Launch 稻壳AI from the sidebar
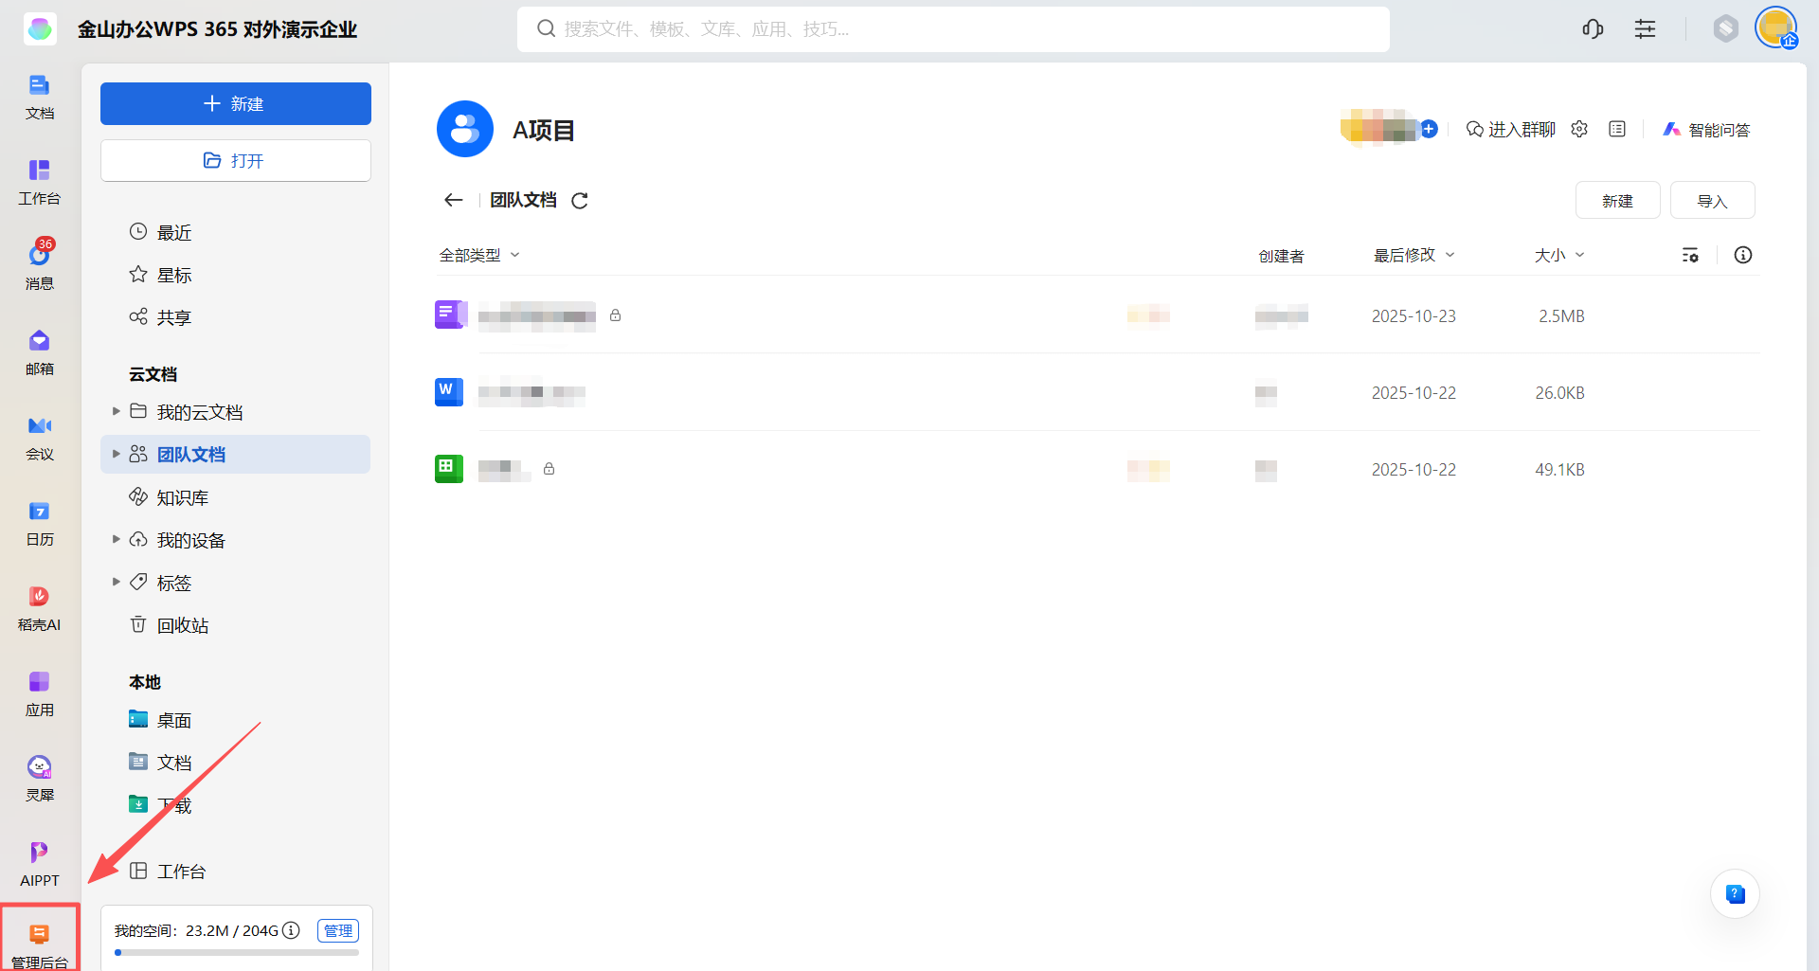This screenshot has width=1819, height=971. 39,608
